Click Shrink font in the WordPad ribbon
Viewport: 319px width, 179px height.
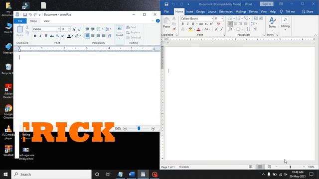tap(79, 29)
